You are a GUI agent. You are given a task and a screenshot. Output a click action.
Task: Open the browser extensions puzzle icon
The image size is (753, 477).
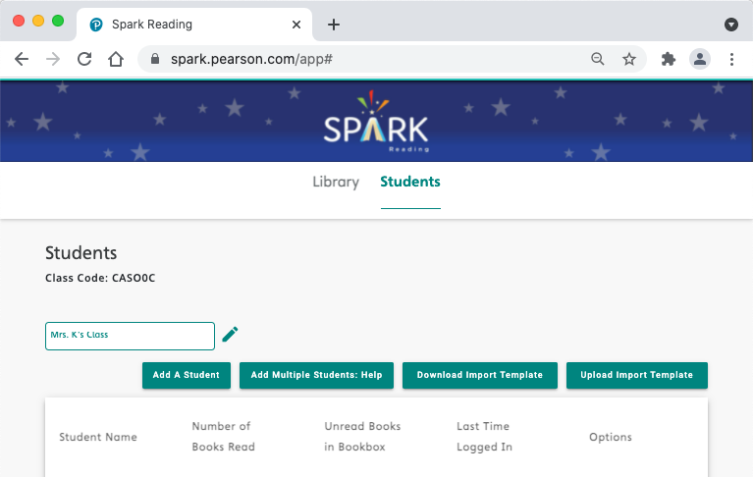(x=669, y=59)
